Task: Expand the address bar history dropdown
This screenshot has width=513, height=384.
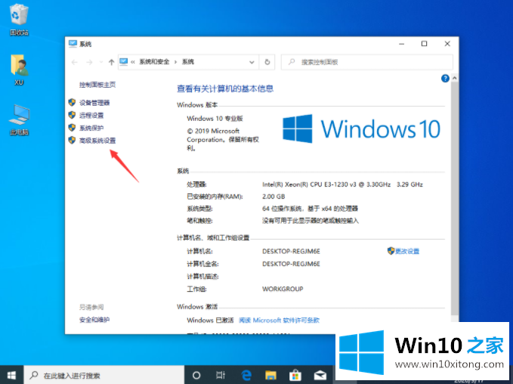Action: tap(252, 62)
